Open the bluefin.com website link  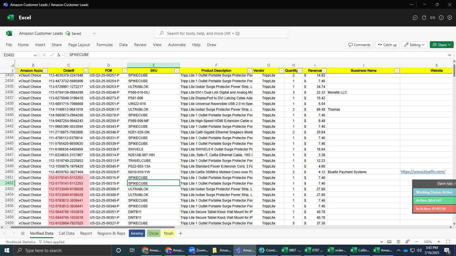tap(423, 172)
